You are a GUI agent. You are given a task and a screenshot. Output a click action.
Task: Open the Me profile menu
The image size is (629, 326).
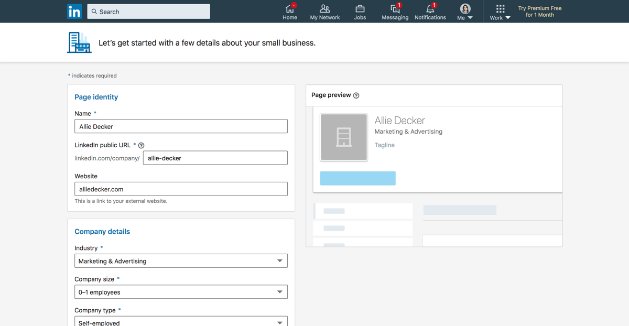click(465, 12)
